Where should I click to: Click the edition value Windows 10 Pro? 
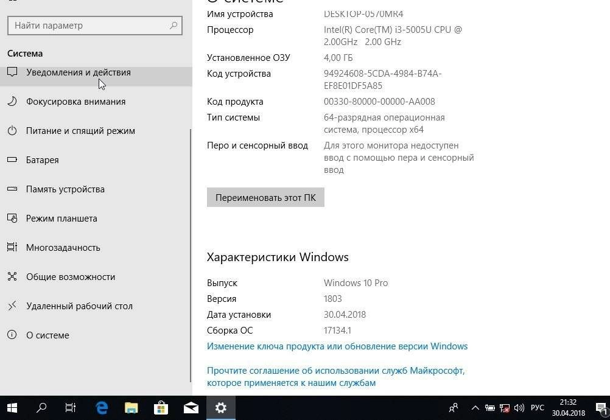(356, 283)
